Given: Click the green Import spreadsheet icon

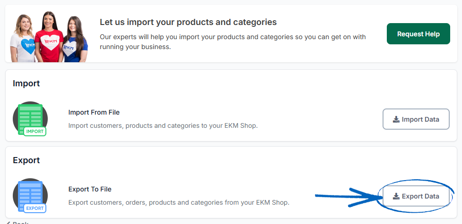Looking at the screenshot, I should pyautogui.click(x=30, y=119).
